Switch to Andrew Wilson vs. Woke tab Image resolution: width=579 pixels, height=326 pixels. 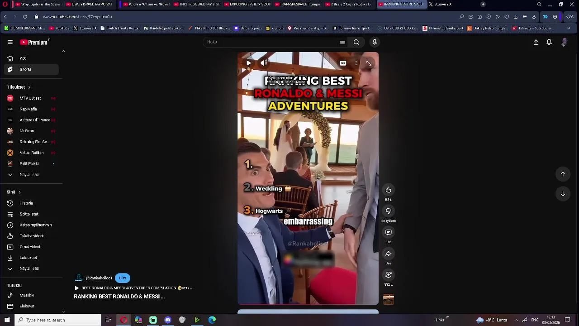click(x=145, y=5)
